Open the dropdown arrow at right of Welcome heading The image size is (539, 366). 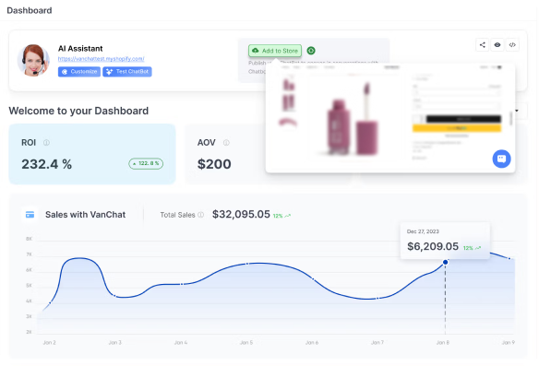coord(517,111)
